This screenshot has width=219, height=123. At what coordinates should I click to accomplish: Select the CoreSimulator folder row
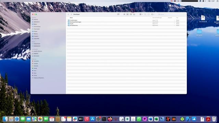click(x=126, y=20)
